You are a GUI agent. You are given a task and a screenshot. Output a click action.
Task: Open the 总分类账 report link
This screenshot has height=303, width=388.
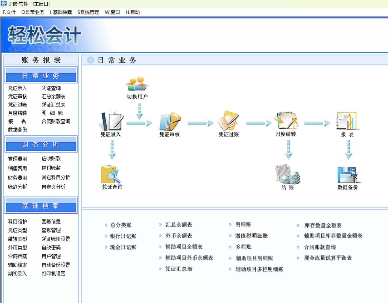pyautogui.click(x=121, y=225)
